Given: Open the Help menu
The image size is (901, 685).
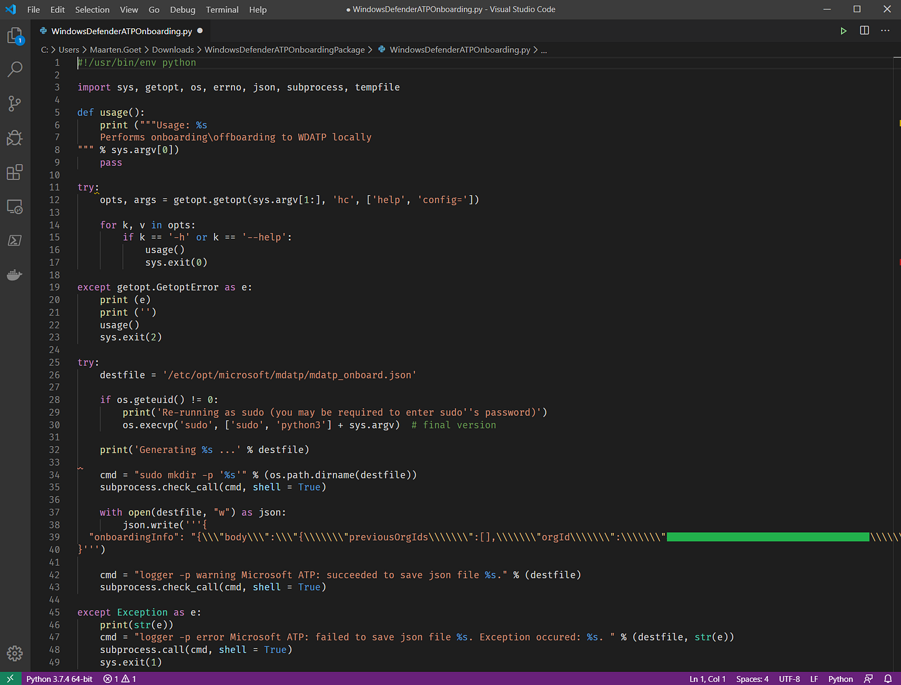Looking at the screenshot, I should (258, 10).
